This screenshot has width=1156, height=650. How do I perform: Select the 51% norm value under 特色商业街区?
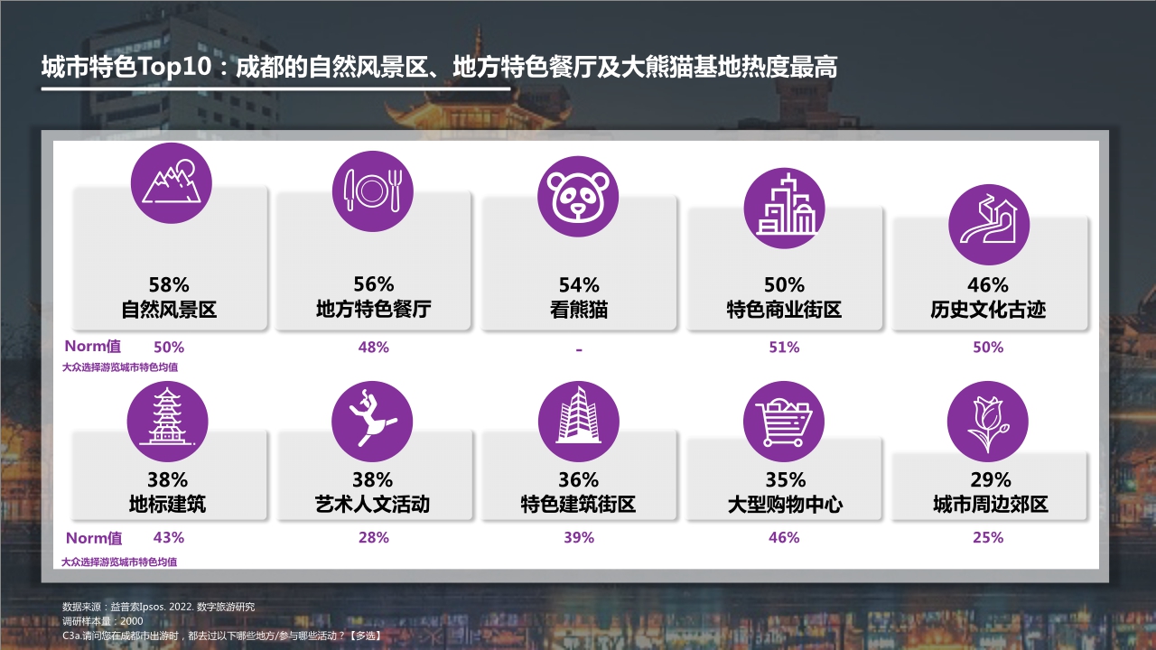point(785,346)
